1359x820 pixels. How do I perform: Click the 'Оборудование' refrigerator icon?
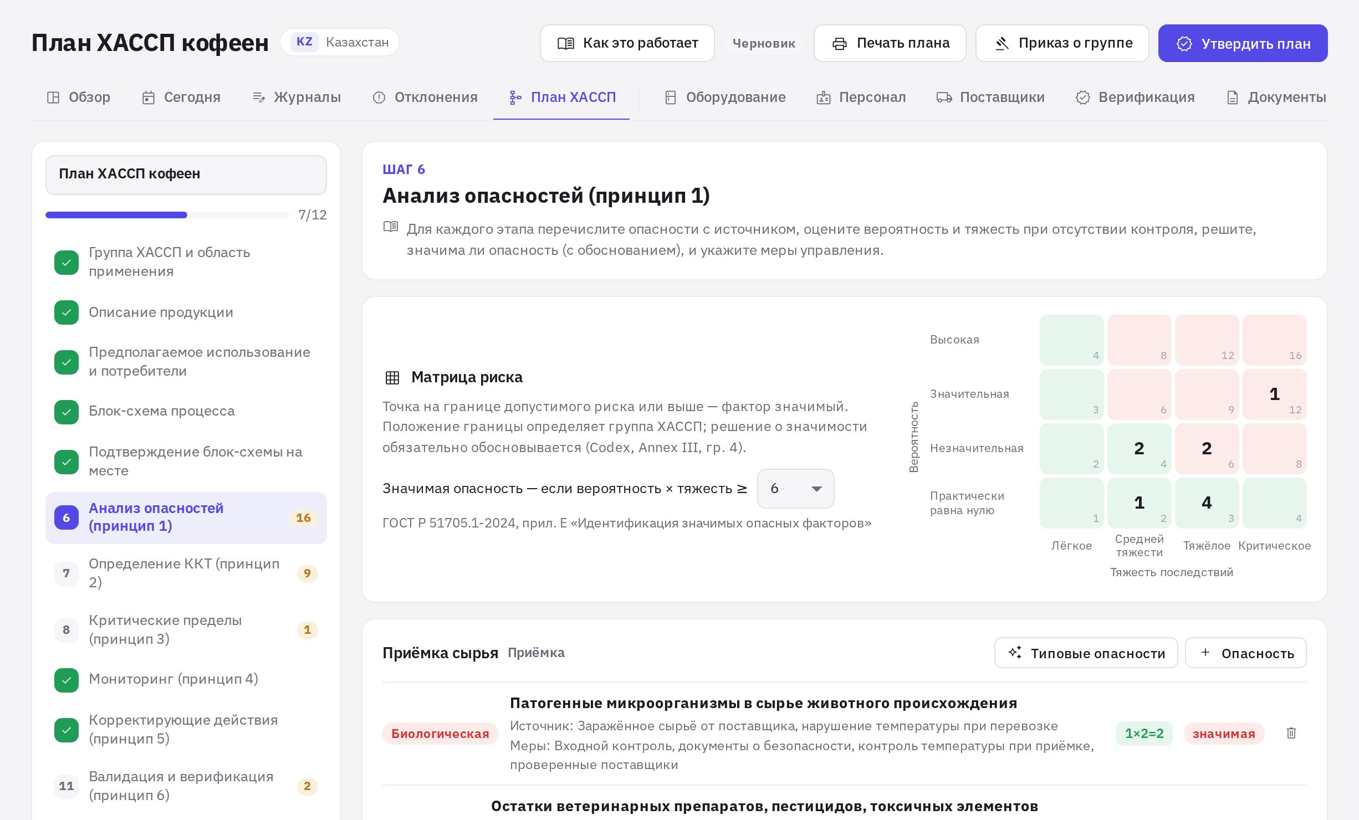(x=671, y=98)
